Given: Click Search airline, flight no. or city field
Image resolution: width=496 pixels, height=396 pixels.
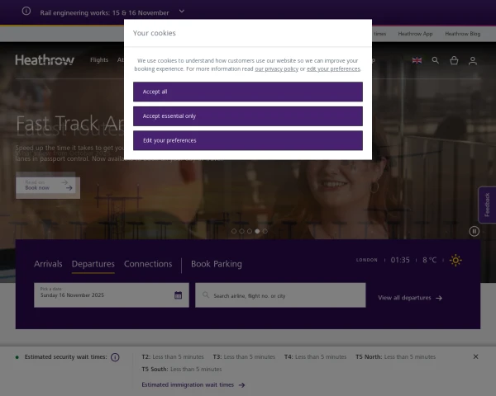Looking at the screenshot, I should click(x=280, y=295).
